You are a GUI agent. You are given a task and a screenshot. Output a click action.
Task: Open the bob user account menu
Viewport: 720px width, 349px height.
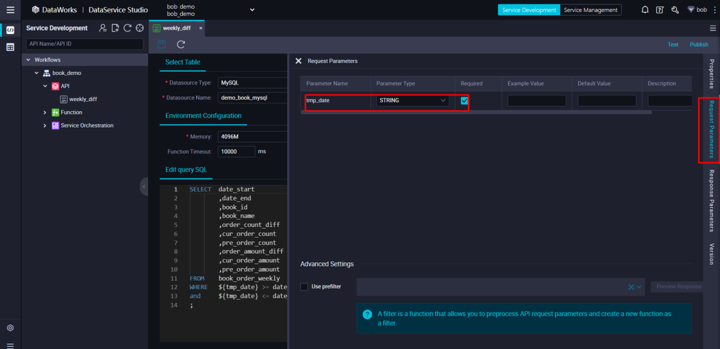tap(697, 10)
